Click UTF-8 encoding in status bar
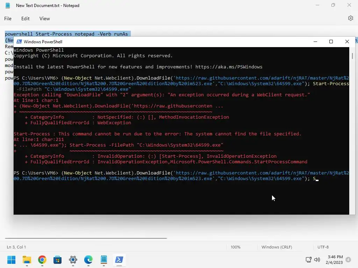The image size is (358, 268). pos(323,247)
